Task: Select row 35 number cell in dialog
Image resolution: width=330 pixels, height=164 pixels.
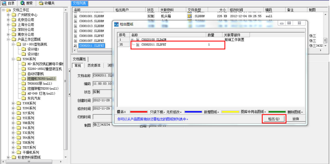Action: 123,44
